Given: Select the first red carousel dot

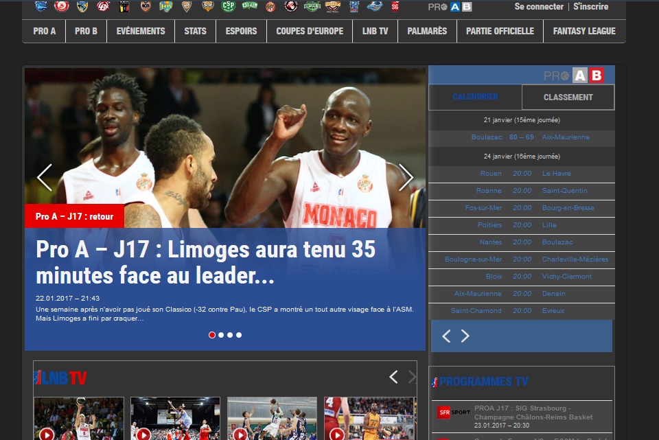Looking at the screenshot, I should pos(212,335).
